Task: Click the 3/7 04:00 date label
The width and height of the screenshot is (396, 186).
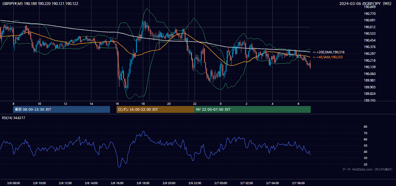Action: click(272, 183)
